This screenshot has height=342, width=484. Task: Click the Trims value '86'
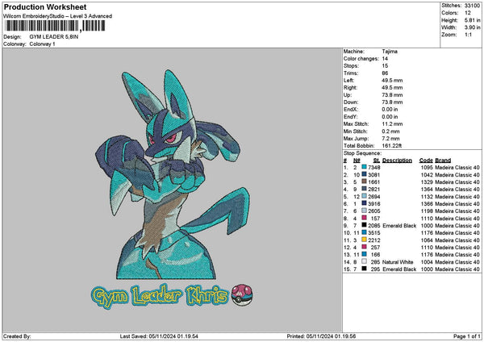[386, 73]
